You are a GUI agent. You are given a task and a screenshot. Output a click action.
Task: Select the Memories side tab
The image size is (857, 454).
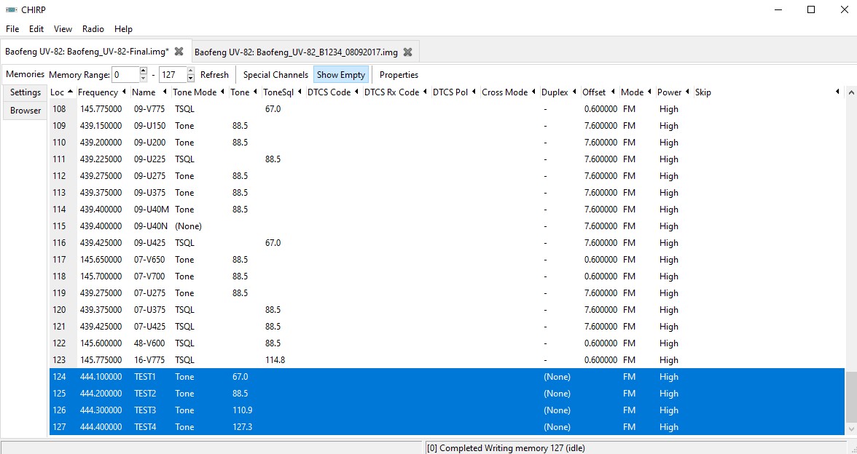tap(25, 74)
